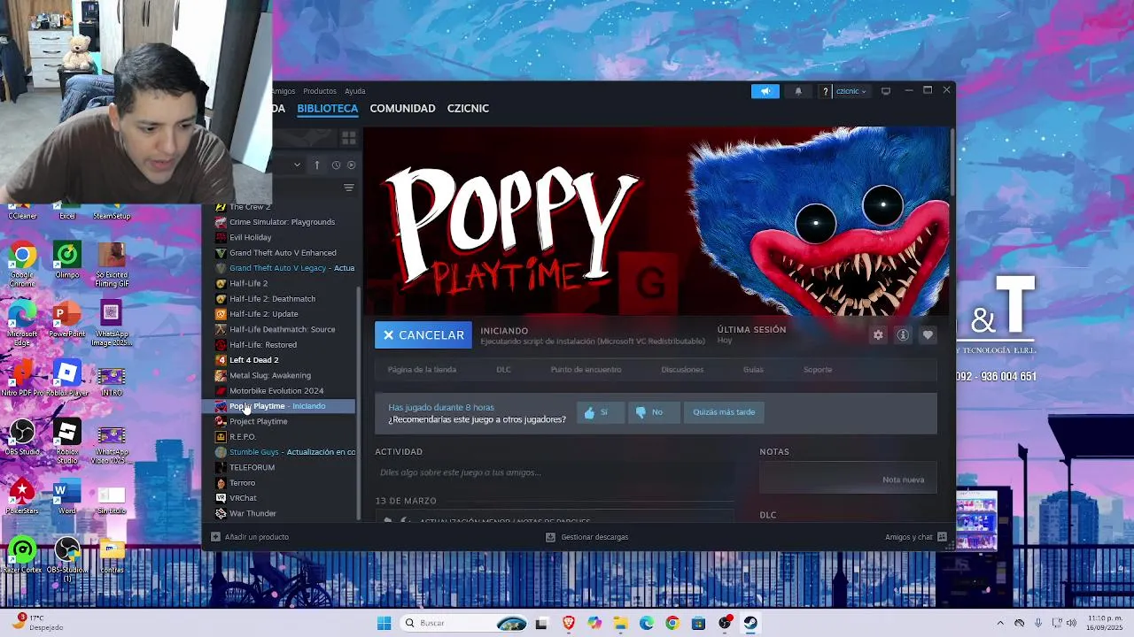Switch library to grid view icon
The height and width of the screenshot is (637, 1134).
click(x=349, y=138)
